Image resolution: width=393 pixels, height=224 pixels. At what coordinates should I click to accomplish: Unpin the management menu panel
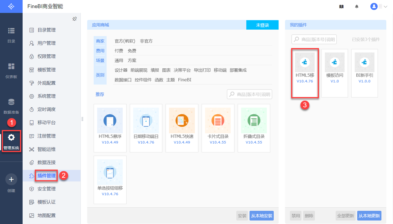click(75, 19)
